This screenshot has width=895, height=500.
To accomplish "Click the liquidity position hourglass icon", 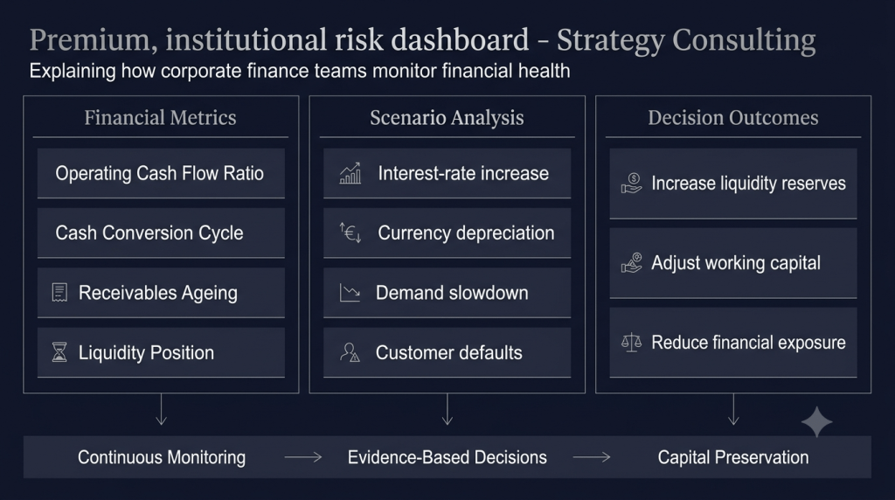I will (59, 352).
